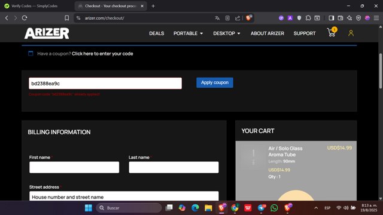Reload the checkout page
Viewport: 383px width, 215px height.
25,18
